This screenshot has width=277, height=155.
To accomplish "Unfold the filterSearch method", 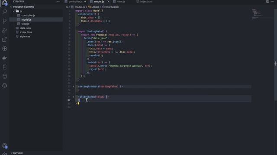I will (x=73, y=97).
